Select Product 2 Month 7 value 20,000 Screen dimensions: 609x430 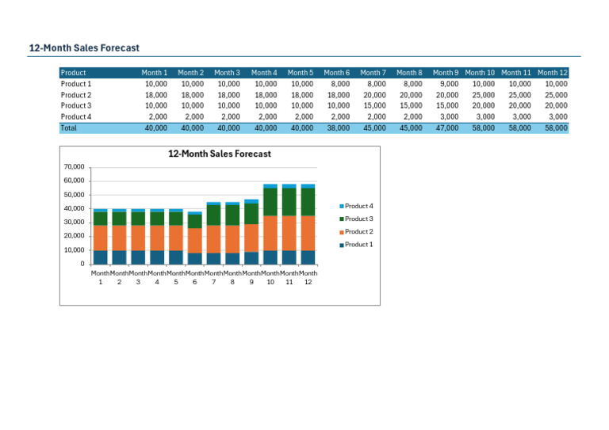pos(374,95)
